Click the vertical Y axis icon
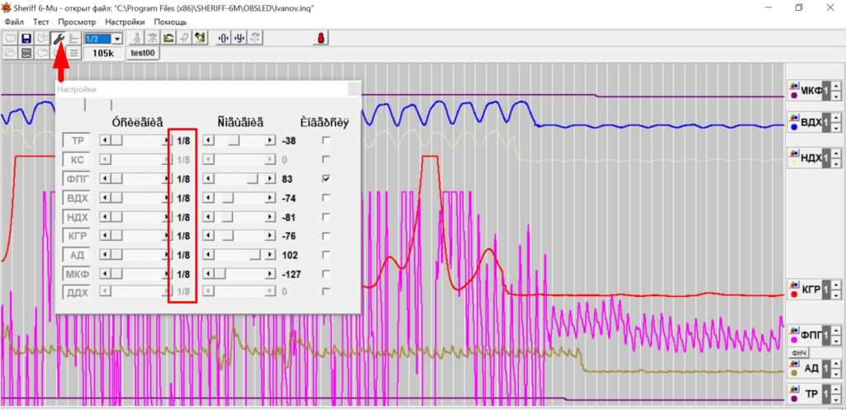 tap(239, 38)
